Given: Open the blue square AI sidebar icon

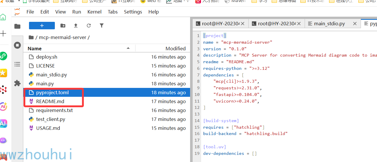Looking at the screenshot, I should tap(3, 124).
